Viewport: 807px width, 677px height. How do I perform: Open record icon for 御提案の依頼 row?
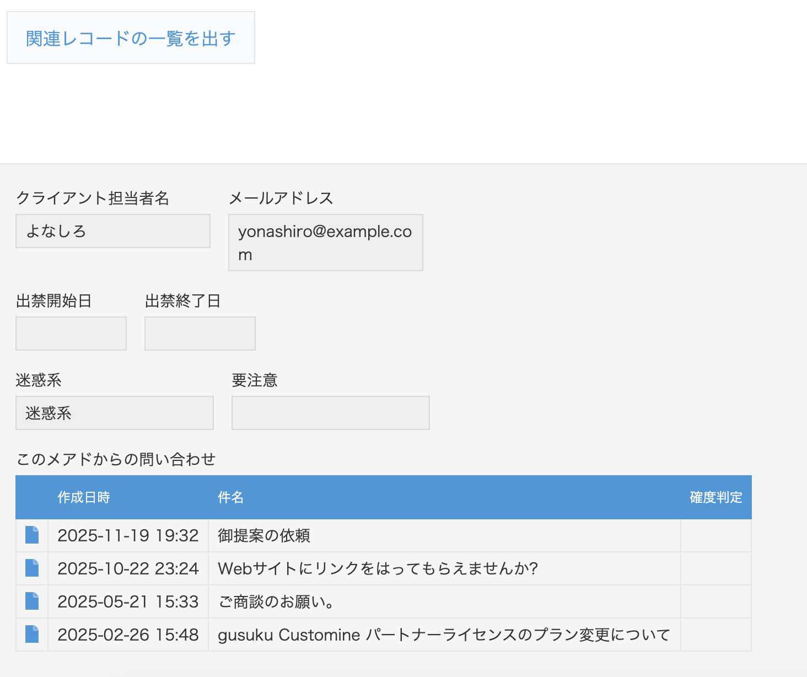(x=32, y=535)
